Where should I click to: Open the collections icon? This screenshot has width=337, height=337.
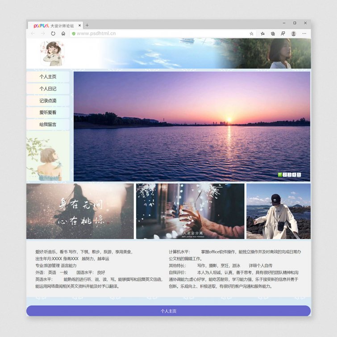[273, 33]
